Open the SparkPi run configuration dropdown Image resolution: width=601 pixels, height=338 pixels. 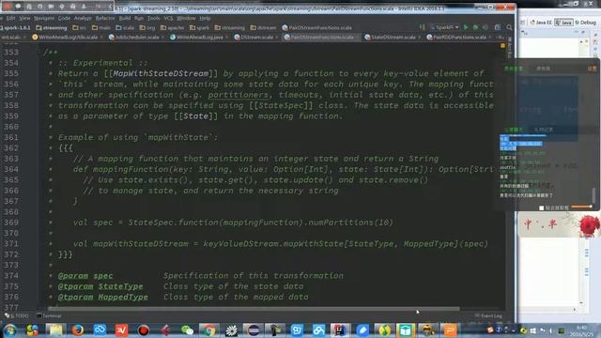(x=444, y=27)
